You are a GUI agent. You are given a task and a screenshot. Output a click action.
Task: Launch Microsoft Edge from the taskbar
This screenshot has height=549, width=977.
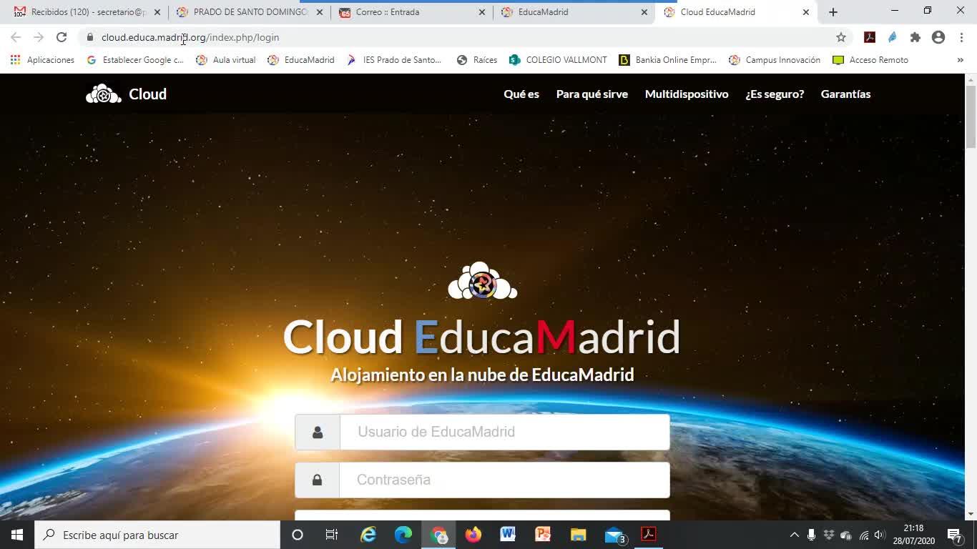tap(403, 535)
